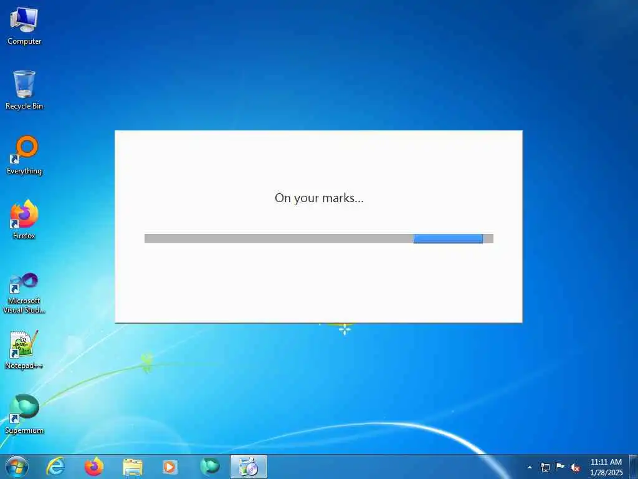Launch Firefox from the taskbar
The width and height of the screenshot is (638, 479).
click(94, 467)
